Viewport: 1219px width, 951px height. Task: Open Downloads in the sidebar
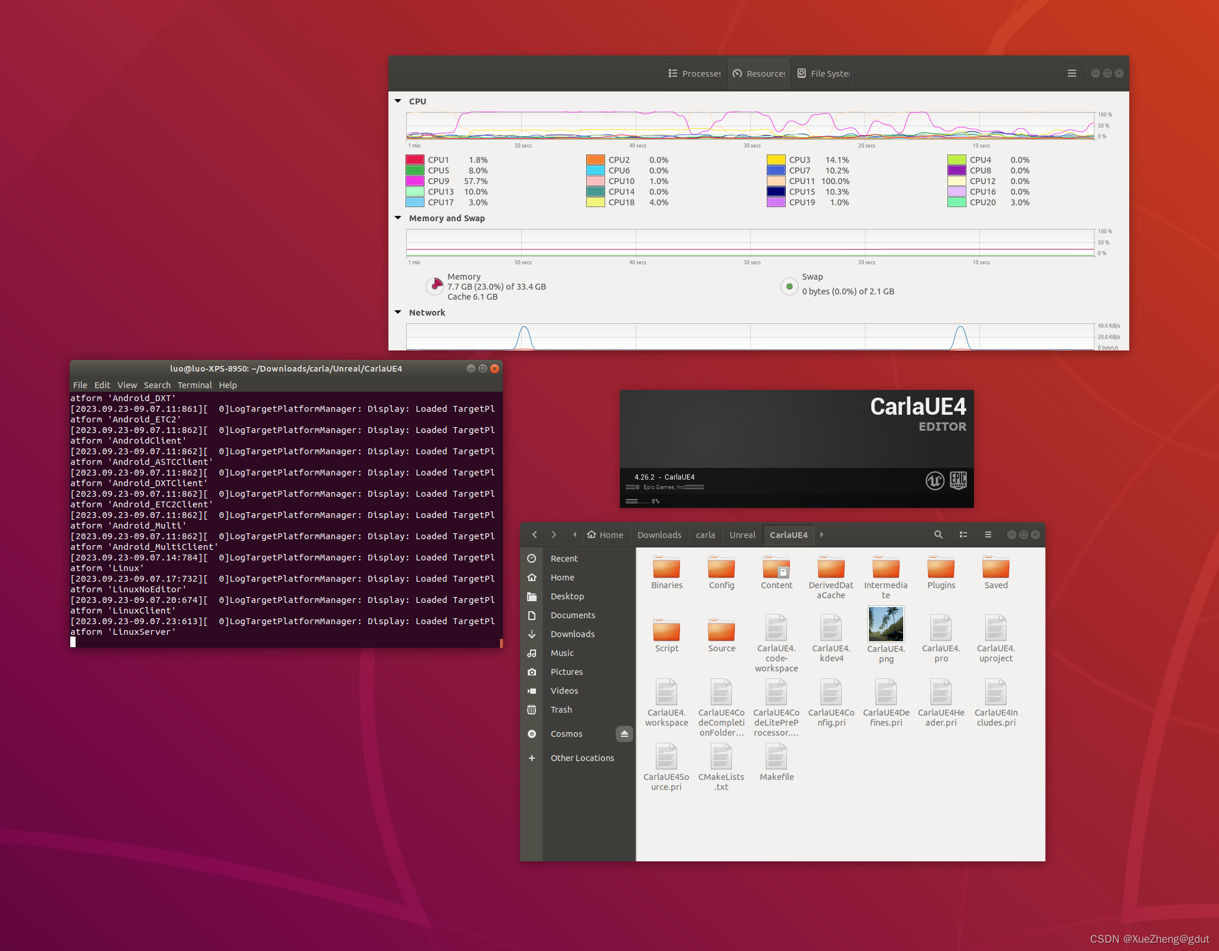point(579,634)
